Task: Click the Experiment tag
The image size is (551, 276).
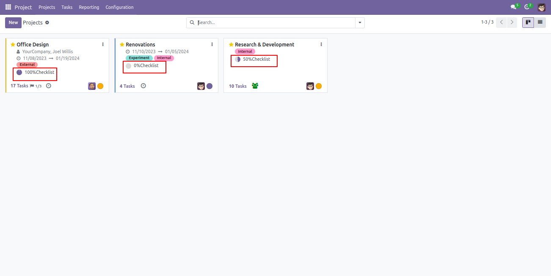Action: coord(139,58)
